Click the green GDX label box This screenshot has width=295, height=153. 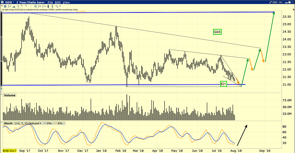click(x=218, y=32)
